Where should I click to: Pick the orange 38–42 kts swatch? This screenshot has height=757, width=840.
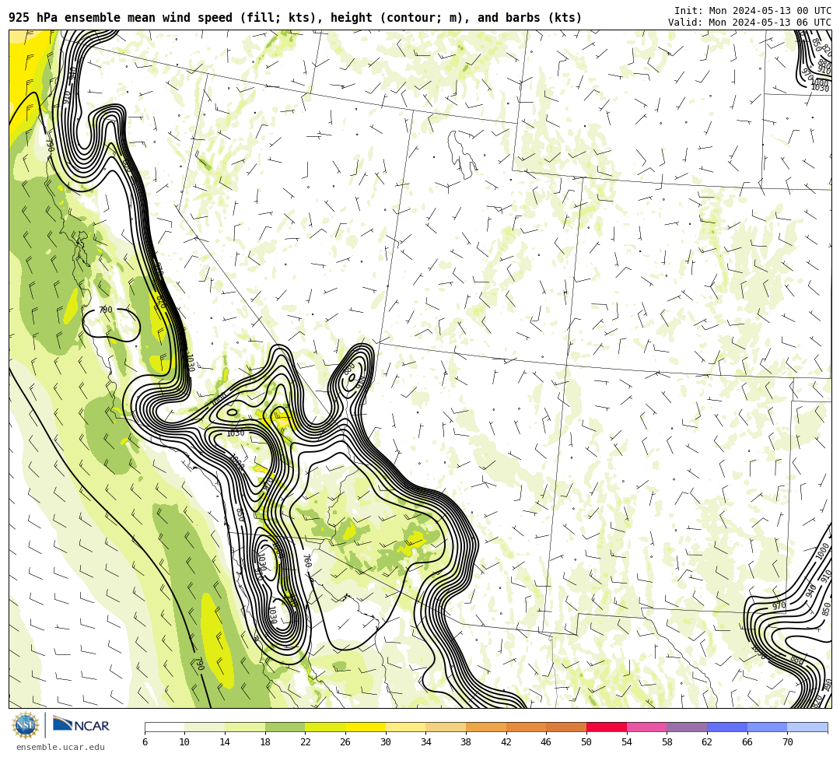tap(486, 727)
